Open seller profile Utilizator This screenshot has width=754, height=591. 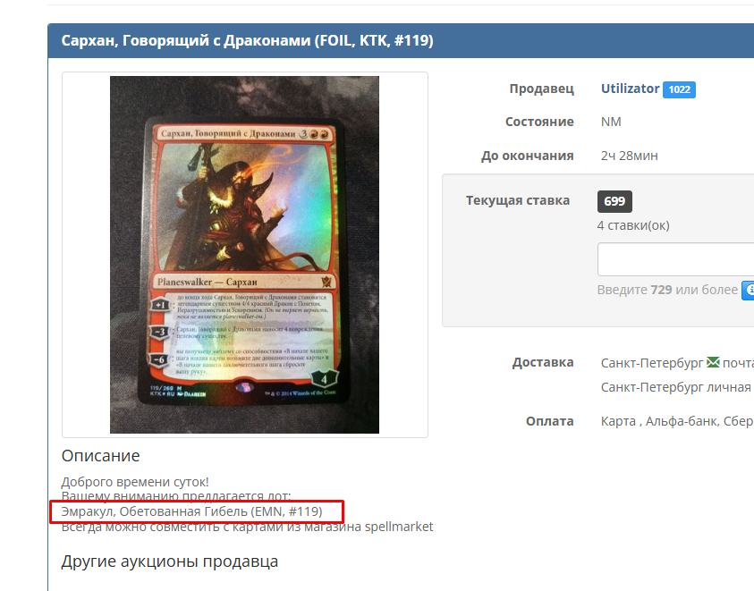[x=630, y=89]
